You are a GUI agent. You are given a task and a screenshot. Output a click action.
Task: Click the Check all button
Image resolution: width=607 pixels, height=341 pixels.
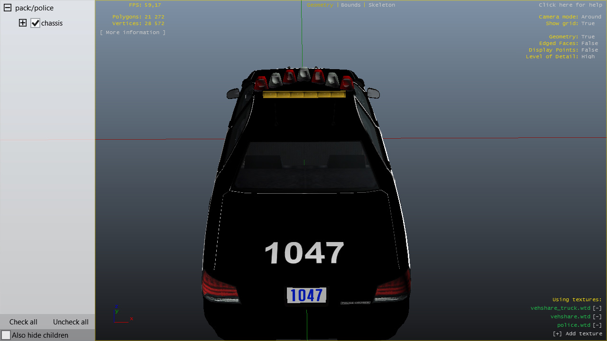pyautogui.click(x=23, y=322)
